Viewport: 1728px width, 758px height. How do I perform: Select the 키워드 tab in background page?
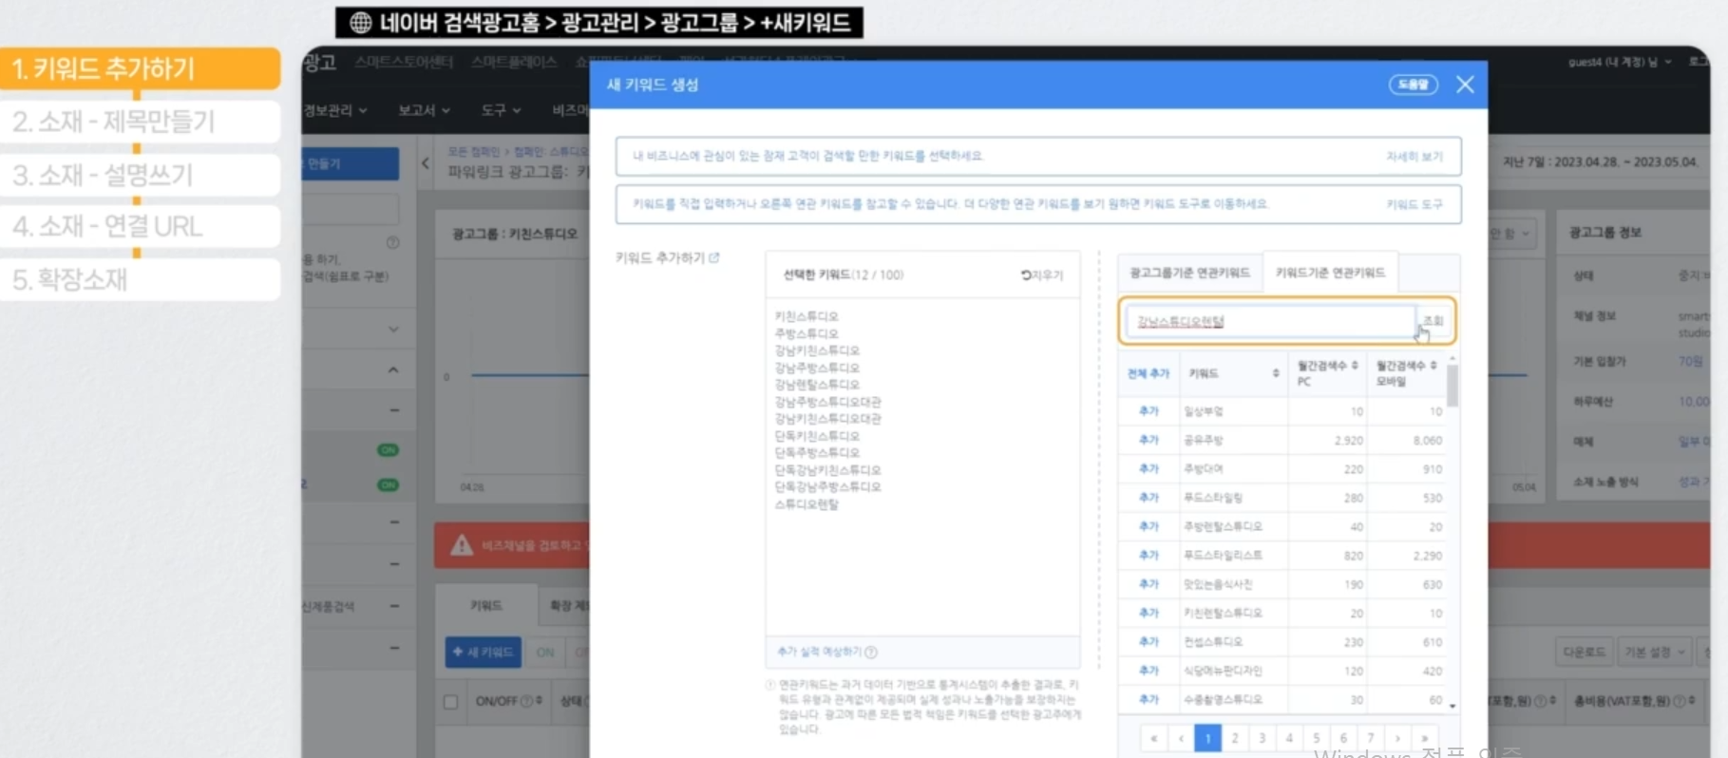[486, 606]
